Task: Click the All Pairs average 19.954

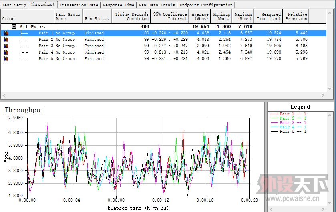Action: coord(201,26)
